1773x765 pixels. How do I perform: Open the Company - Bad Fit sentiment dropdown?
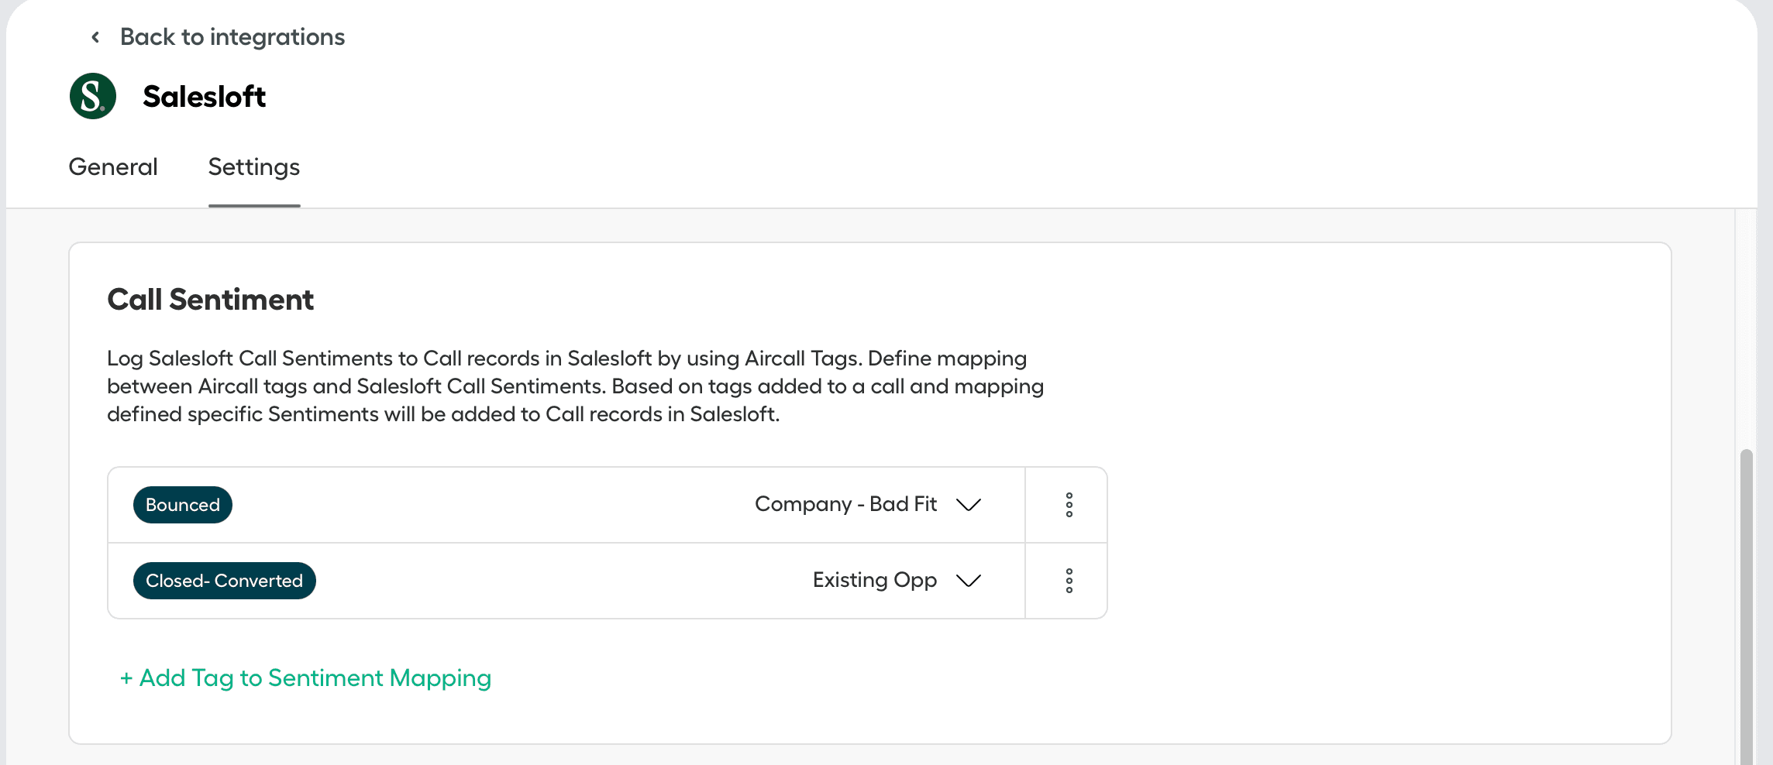coord(845,504)
